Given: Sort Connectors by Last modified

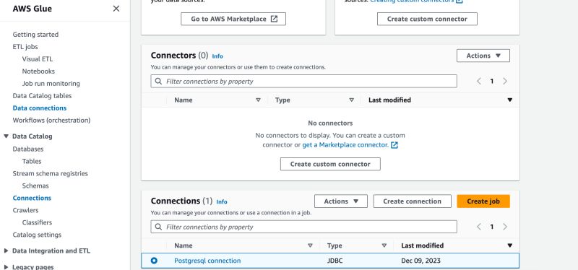Looking at the screenshot, I should 510,100.
